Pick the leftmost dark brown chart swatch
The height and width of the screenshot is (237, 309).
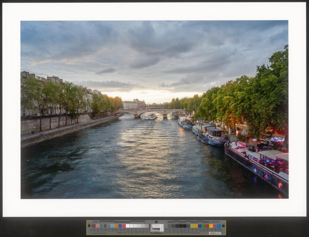coord(93,226)
